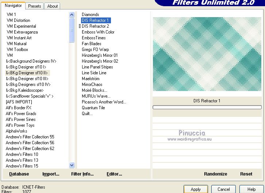
Task: Open Help
Action: pyautogui.click(x=251, y=189)
